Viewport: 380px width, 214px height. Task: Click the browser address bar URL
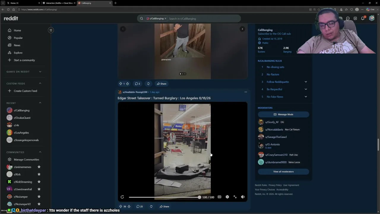pos(39,10)
